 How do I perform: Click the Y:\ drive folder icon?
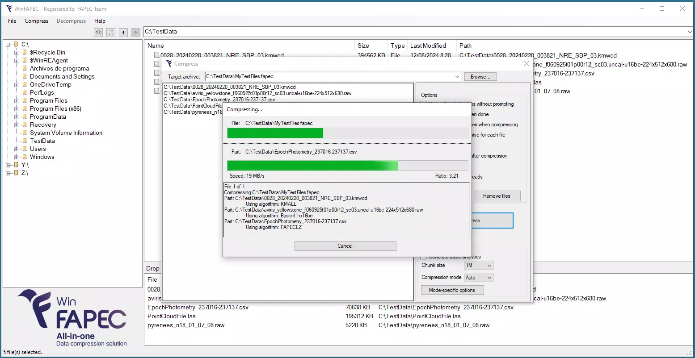click(17, 165)
